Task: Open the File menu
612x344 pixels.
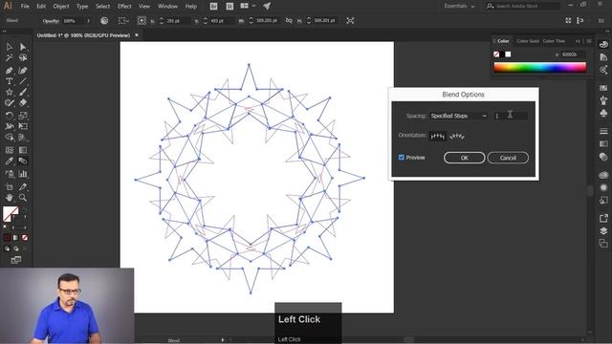Action: 25,7
